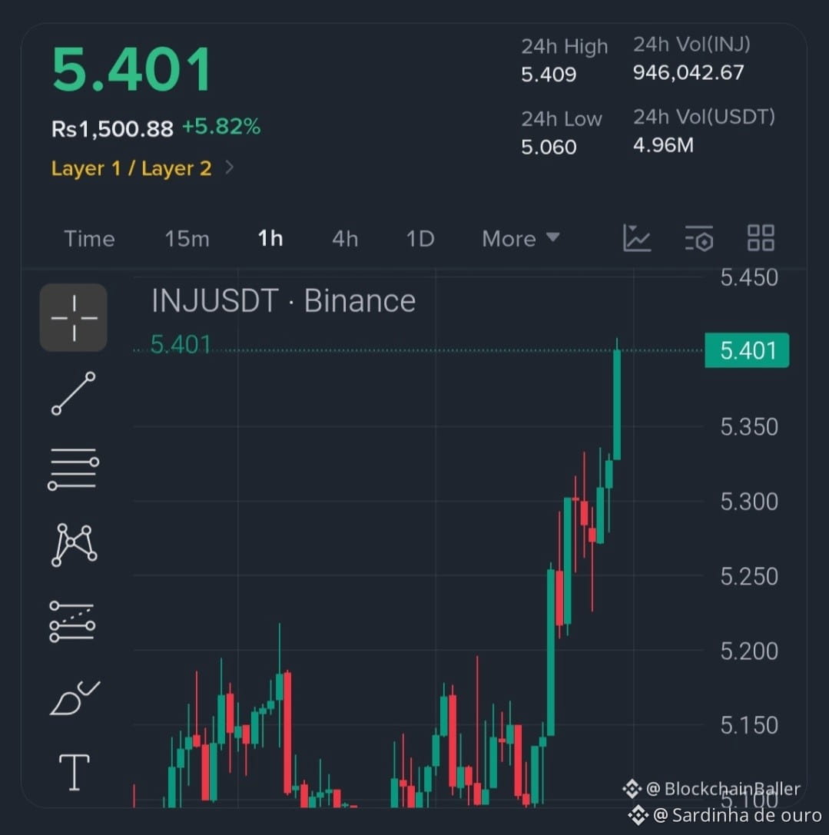Click the 5.150 axis price label

[749, 725]
